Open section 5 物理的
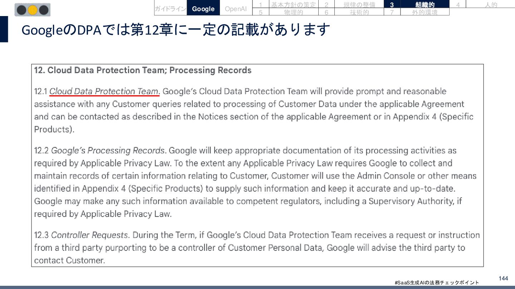Image resolution: width=515 pixels, height=289 pixels. point(293,12)
